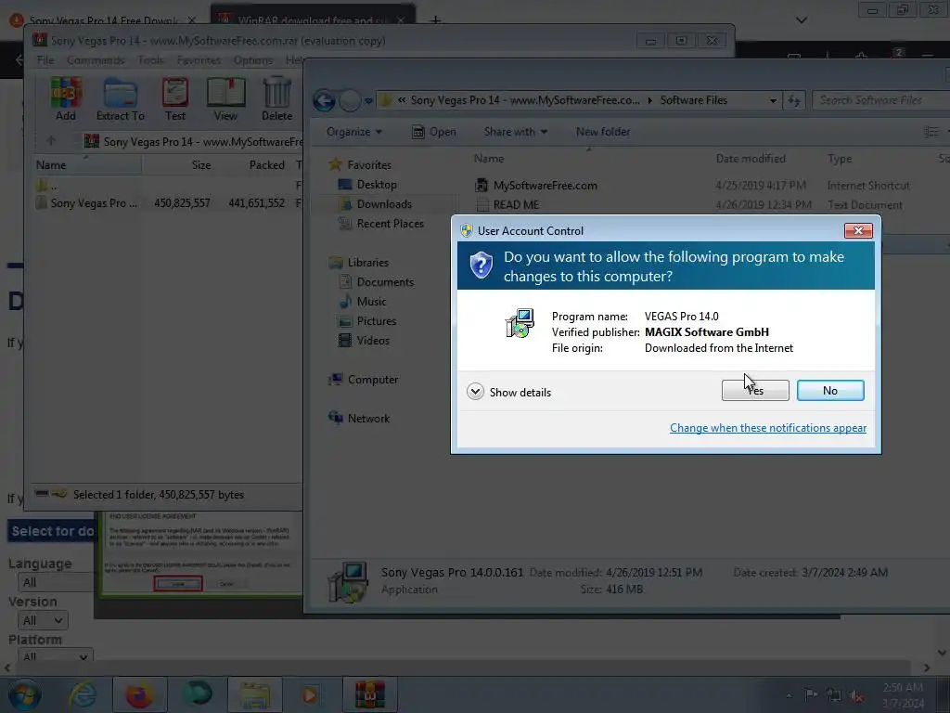The width and height of the screenshot is (950, 713).
Task: Click WinRAR Delete icon
Action: pos(276,99)
